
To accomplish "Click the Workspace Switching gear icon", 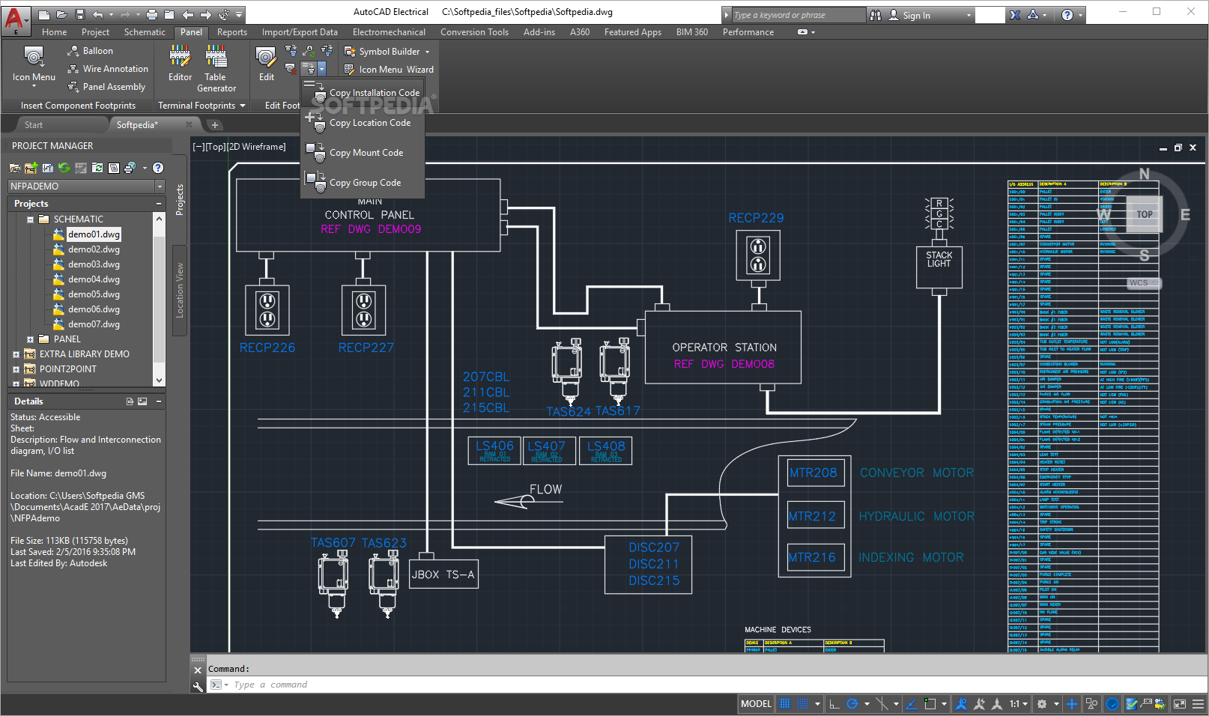I will pos(1041,704).
